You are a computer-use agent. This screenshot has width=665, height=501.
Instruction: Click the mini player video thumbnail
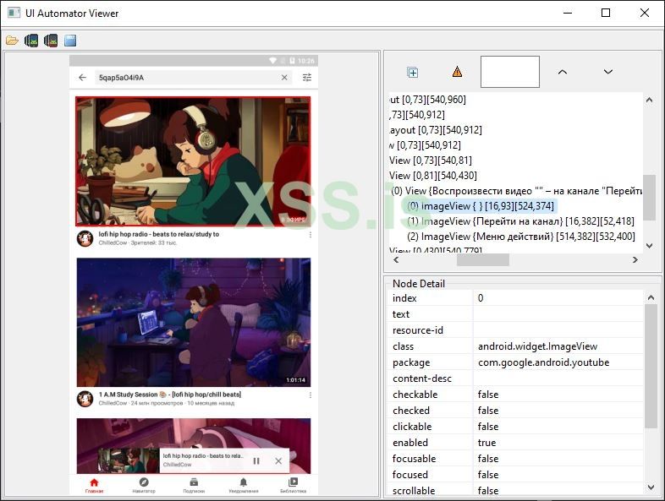pos(129,460)
